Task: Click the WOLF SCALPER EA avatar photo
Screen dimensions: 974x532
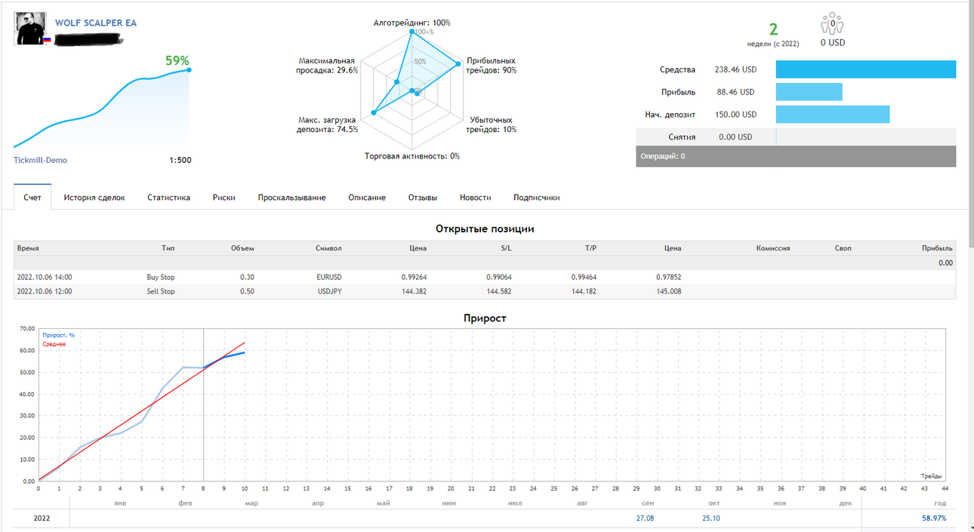Action: point(29,29)
